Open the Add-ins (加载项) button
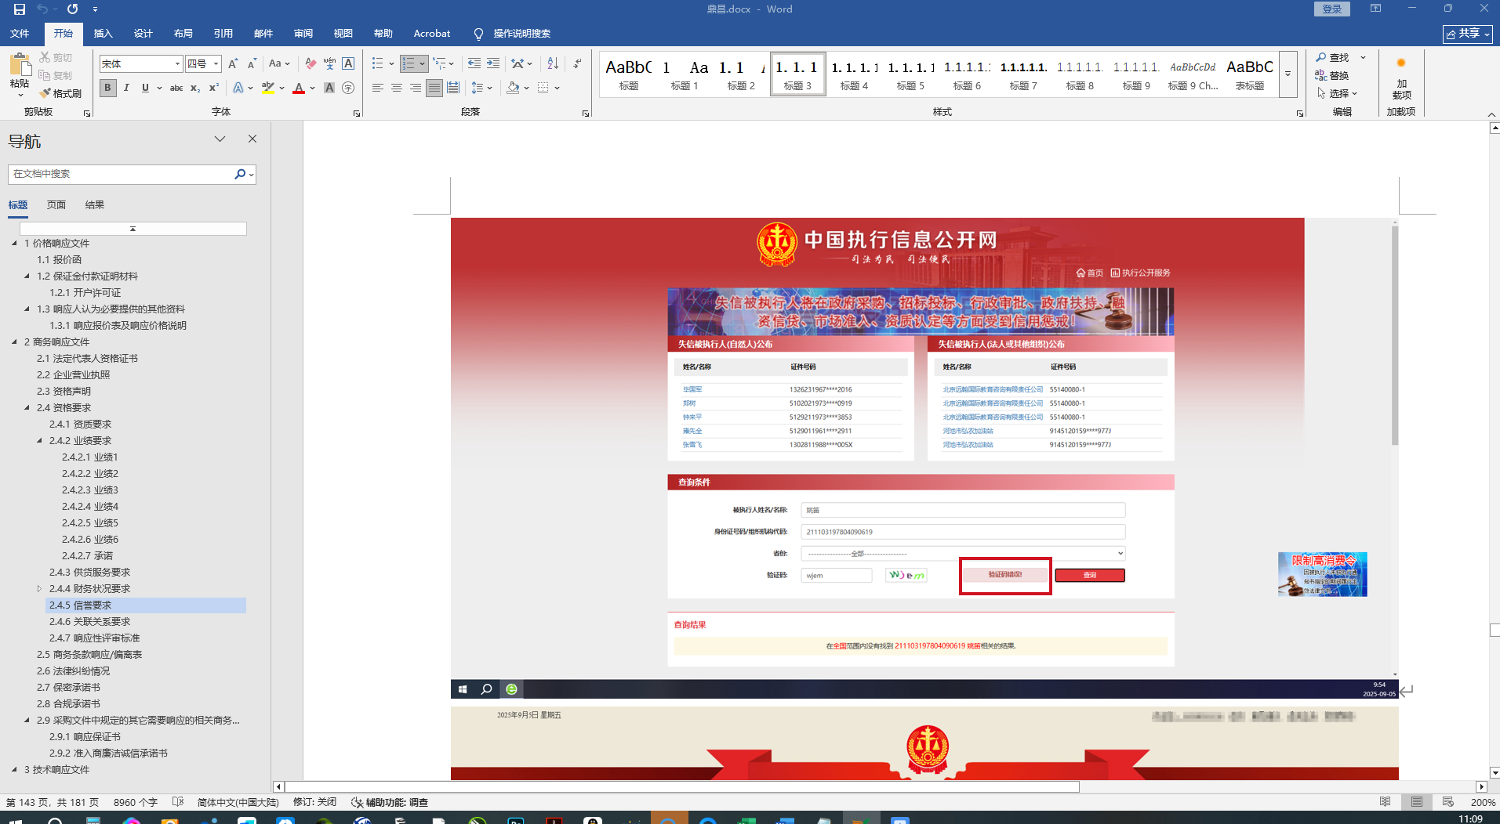This screenshot has width=1500, height=824. [1401, 78]
